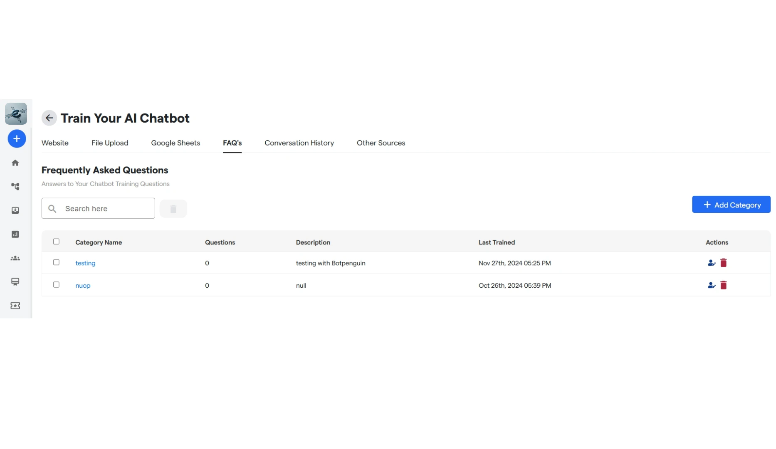Edit the testing category
The image size is (776, 449).
[712, 263]
